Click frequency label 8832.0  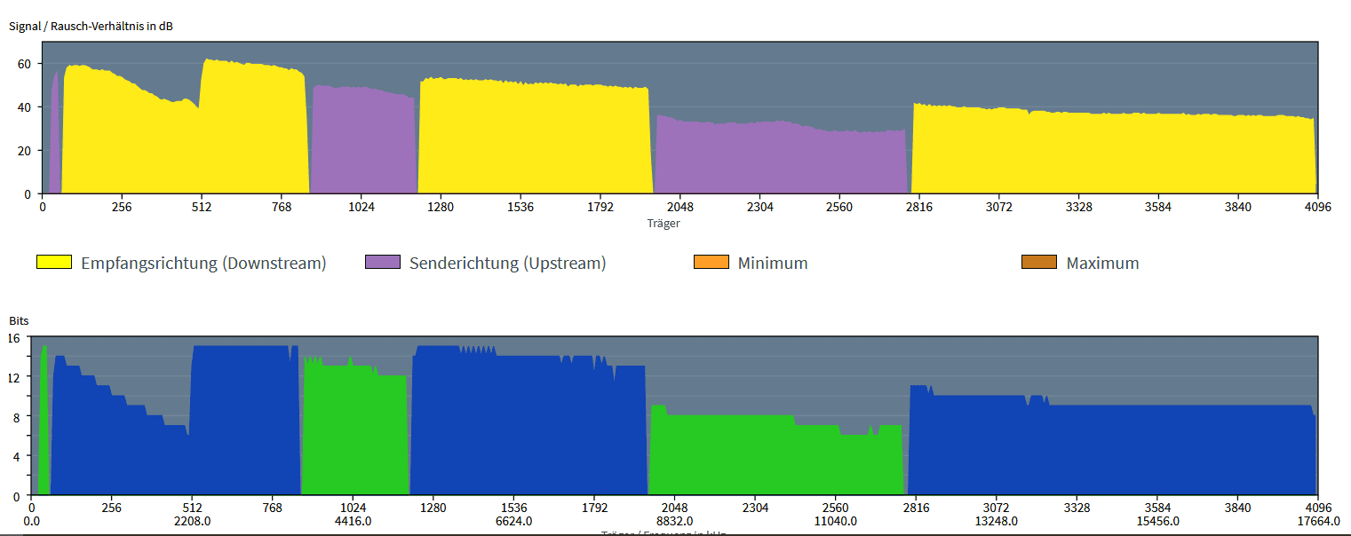click(674, 522)
